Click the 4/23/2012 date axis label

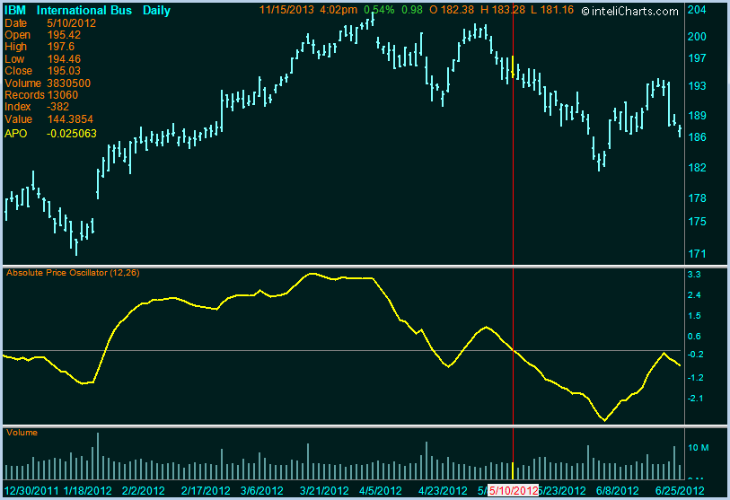[443, 491]
